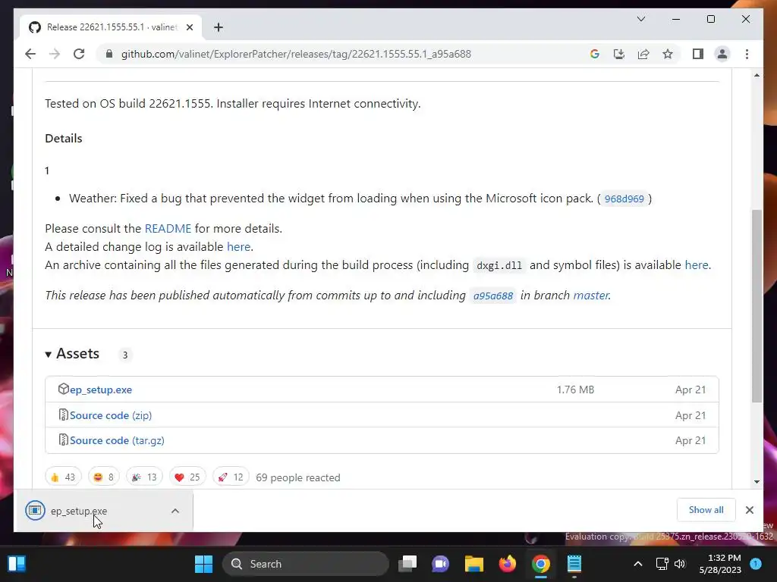Screen dimensions: 777x582
Task: Click the page vertical scrollbar thumb
Action: pyautogui.click(x=757, y=306)
